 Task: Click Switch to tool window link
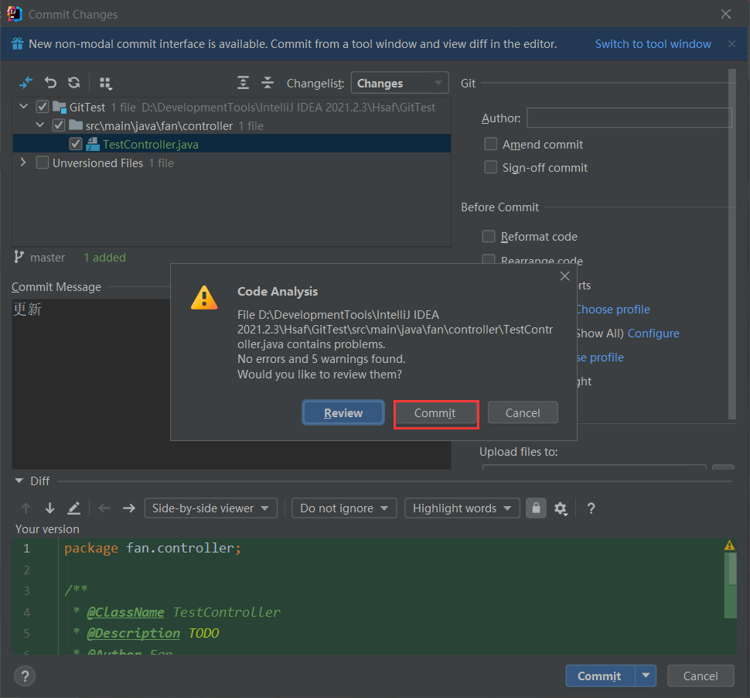click(x=653, y=43)
